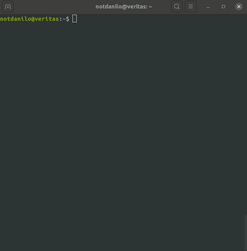247x251 pixels.
Task: Click the notdanilo@veritas prompt text
Action: point(29,19)
